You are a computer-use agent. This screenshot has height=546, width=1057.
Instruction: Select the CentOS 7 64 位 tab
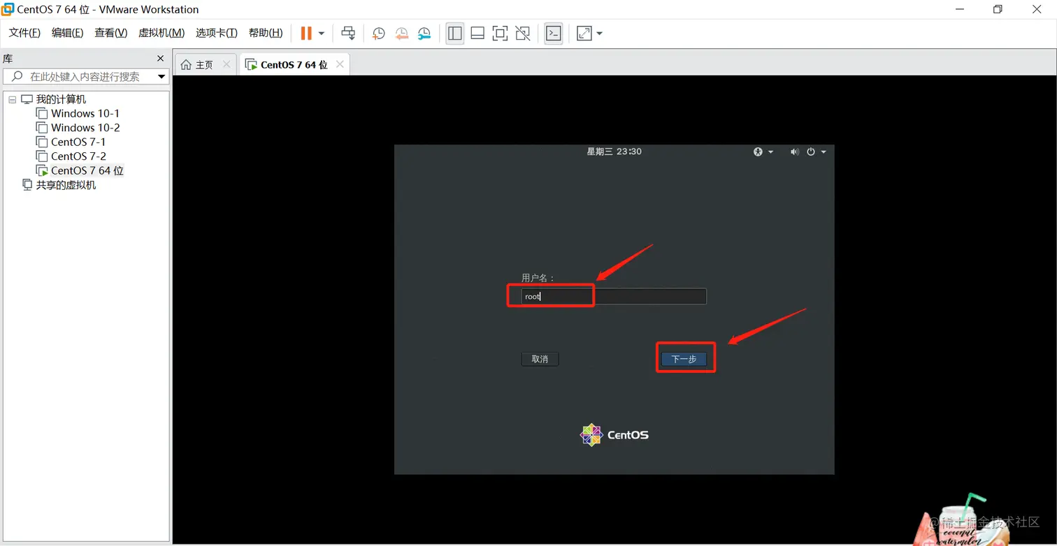294,64
